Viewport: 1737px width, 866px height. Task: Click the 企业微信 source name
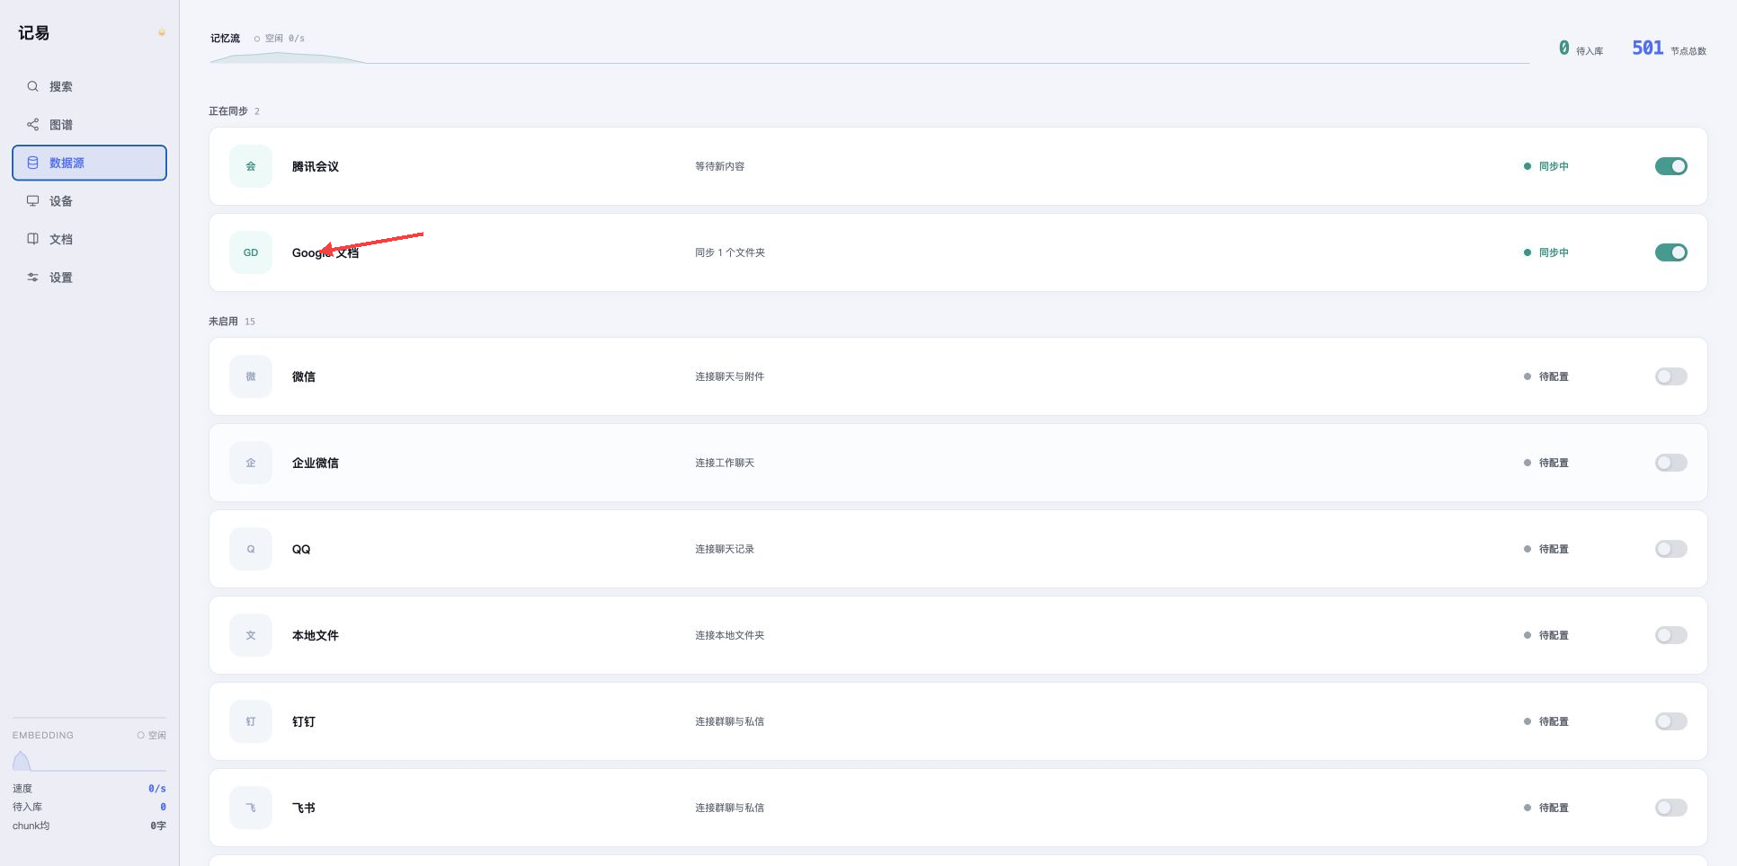pos(316,463)
